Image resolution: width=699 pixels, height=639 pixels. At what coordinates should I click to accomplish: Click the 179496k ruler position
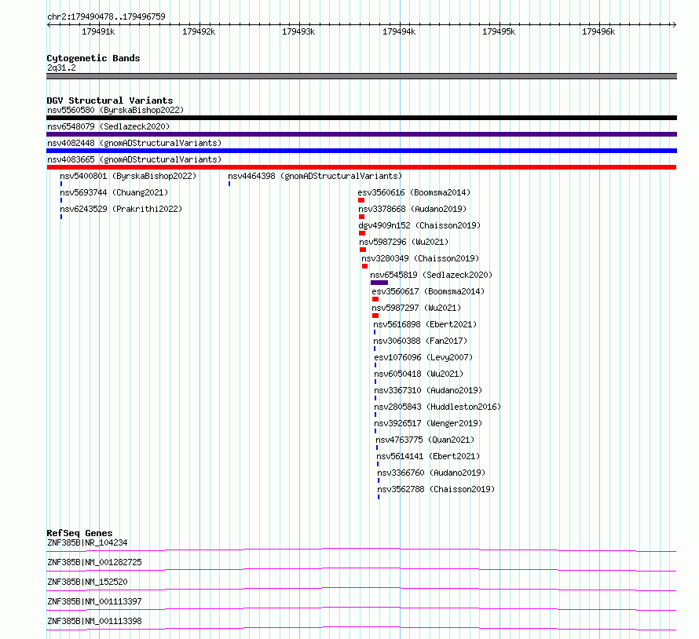[598, 31]
